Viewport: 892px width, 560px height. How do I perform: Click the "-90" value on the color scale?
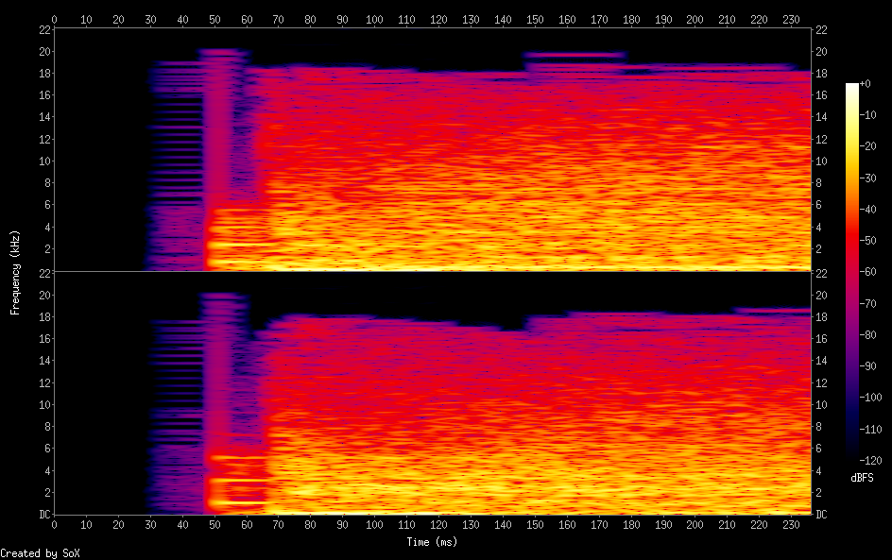pos(867,366)
